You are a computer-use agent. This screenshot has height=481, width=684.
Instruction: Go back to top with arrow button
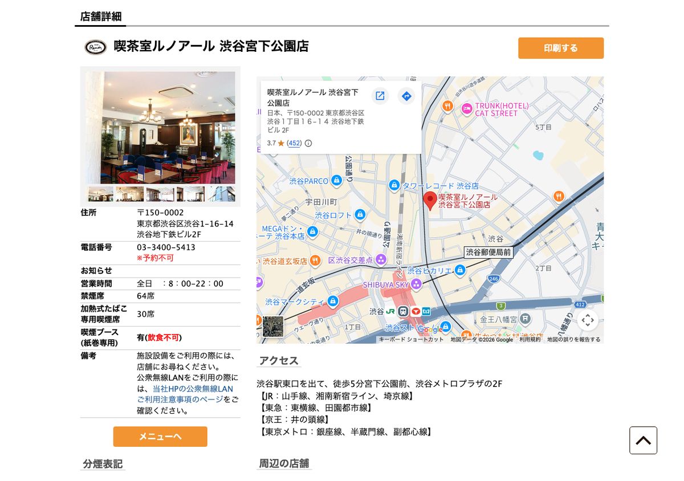tap(643, 441)
